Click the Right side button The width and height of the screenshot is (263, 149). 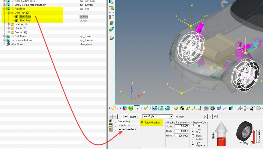[x=133, y=117]
